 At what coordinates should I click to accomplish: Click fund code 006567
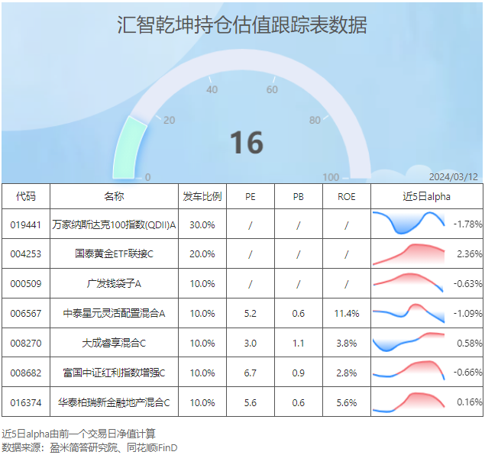point(26,314)
